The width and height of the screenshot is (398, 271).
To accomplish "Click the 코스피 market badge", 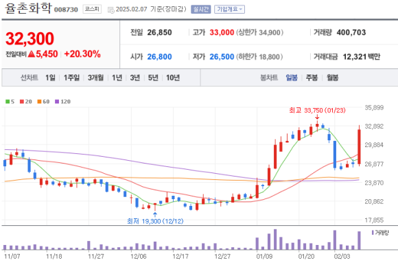I will point(92,9).
